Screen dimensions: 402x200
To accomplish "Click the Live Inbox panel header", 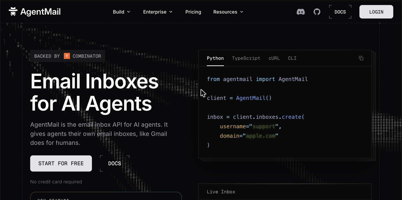I will [285, 192].
